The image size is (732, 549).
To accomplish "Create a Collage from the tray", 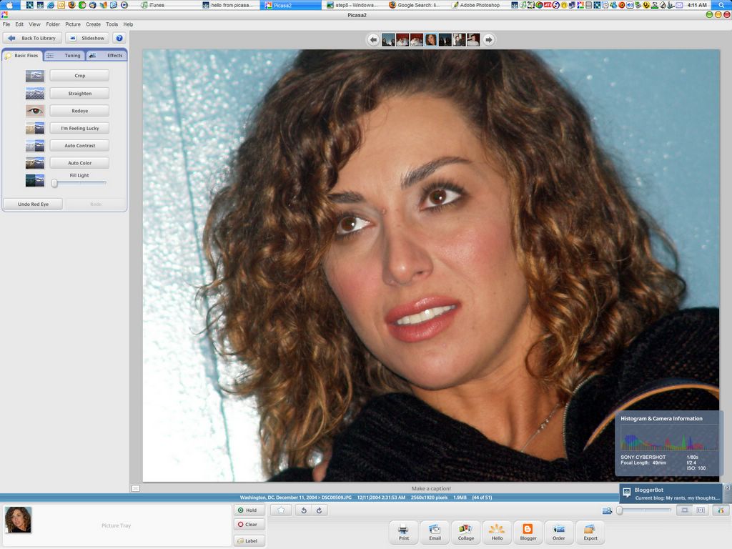I will [465, 532].
